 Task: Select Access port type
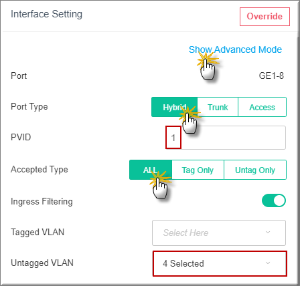(x=262, y=107)
